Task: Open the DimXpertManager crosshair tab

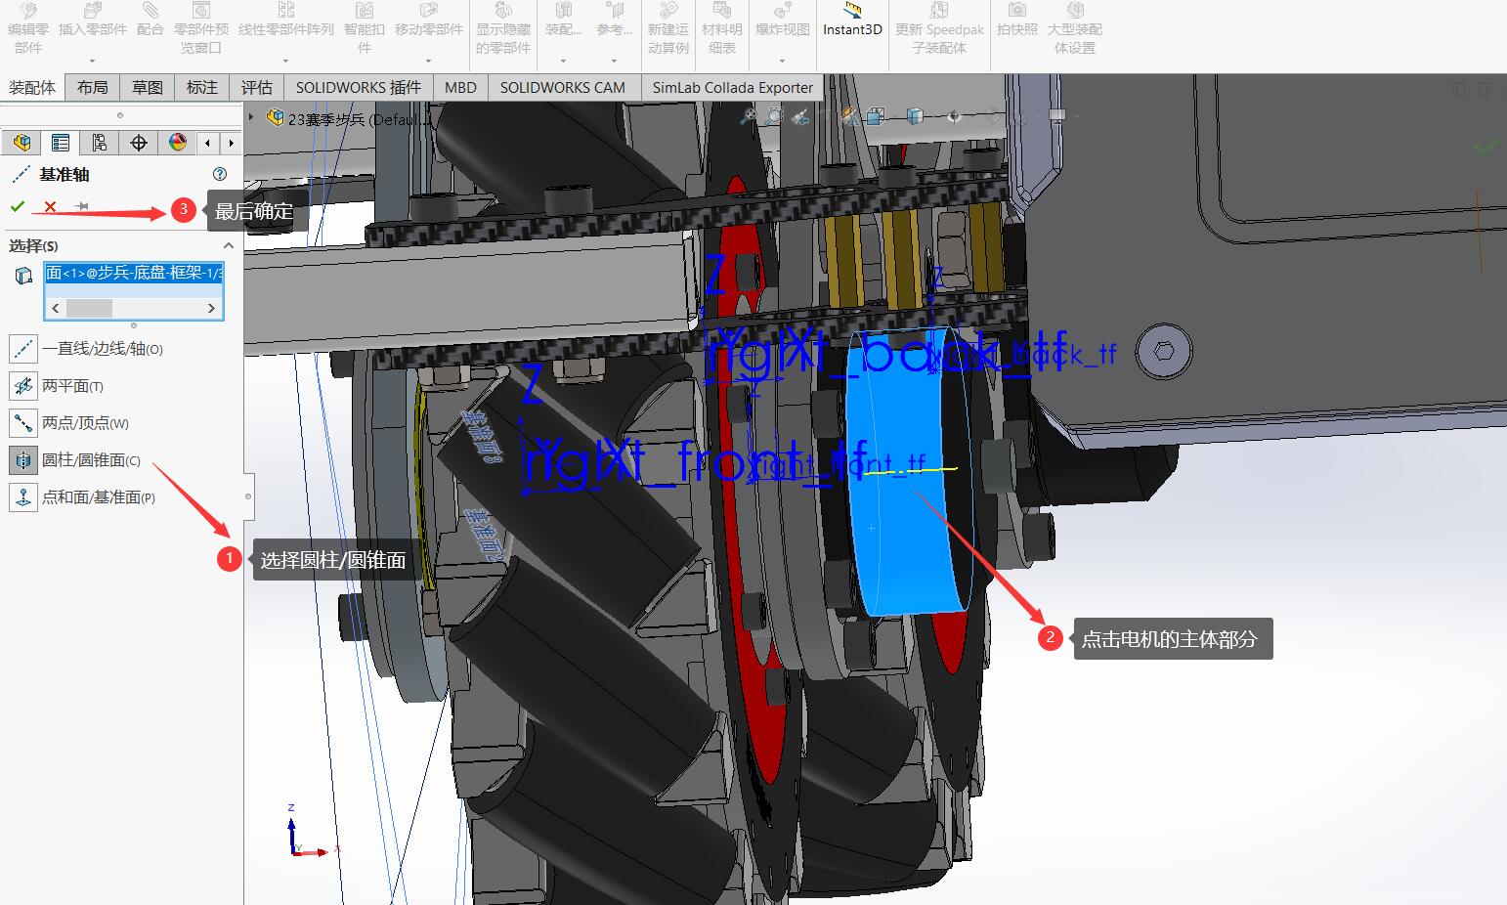Action: click(x=139, y=143)
